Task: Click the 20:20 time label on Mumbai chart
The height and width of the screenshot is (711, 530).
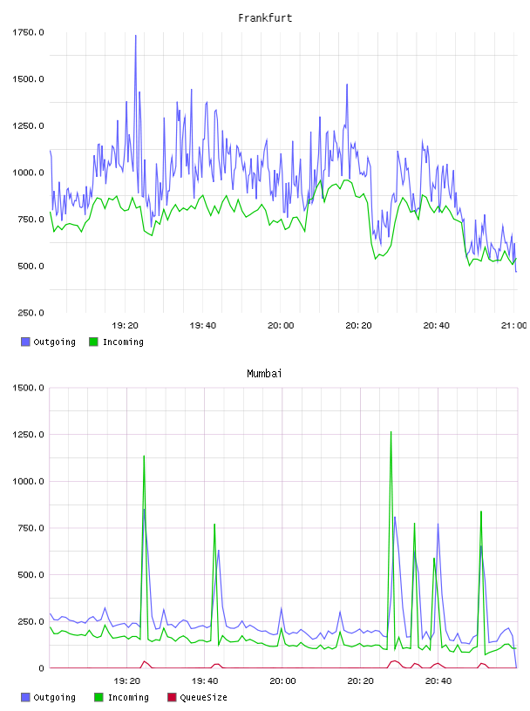Action: pyautogui.click(x=360, y=681)
